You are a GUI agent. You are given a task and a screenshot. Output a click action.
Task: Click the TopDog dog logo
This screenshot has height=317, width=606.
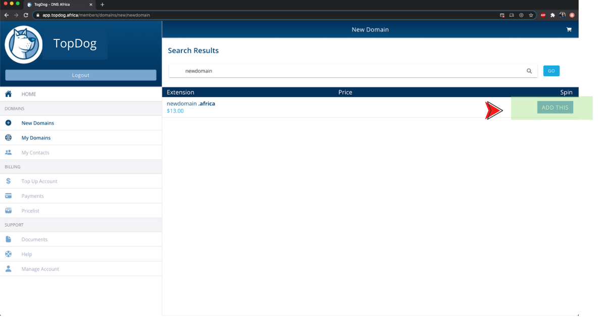(x=24, y=44)
